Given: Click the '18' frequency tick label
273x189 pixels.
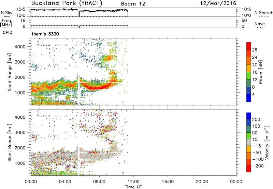Looking at the screenshot, I should pos(23,20).
